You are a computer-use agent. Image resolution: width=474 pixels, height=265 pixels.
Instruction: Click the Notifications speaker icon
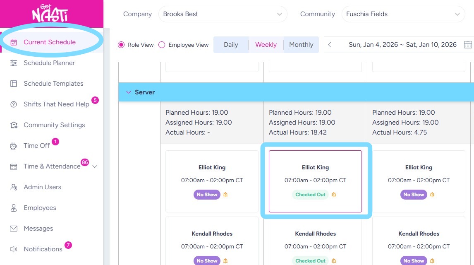click(x=14, y=249)
